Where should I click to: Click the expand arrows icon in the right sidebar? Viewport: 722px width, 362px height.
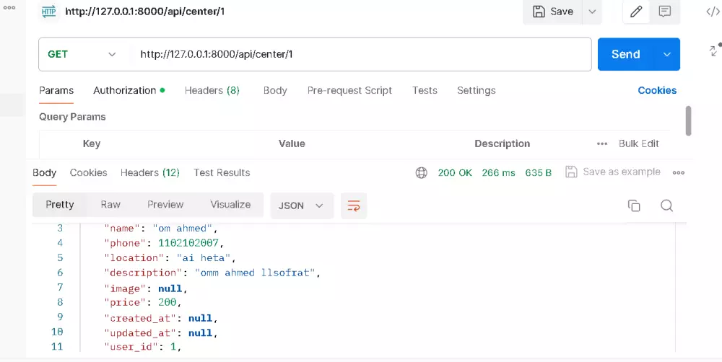pos(714,50)
